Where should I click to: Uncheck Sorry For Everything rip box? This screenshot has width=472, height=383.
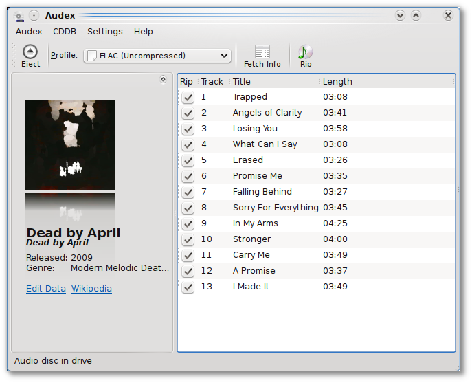188,208
